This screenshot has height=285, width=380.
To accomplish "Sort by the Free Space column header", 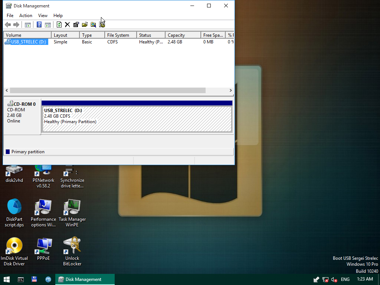I will [213, 35].
